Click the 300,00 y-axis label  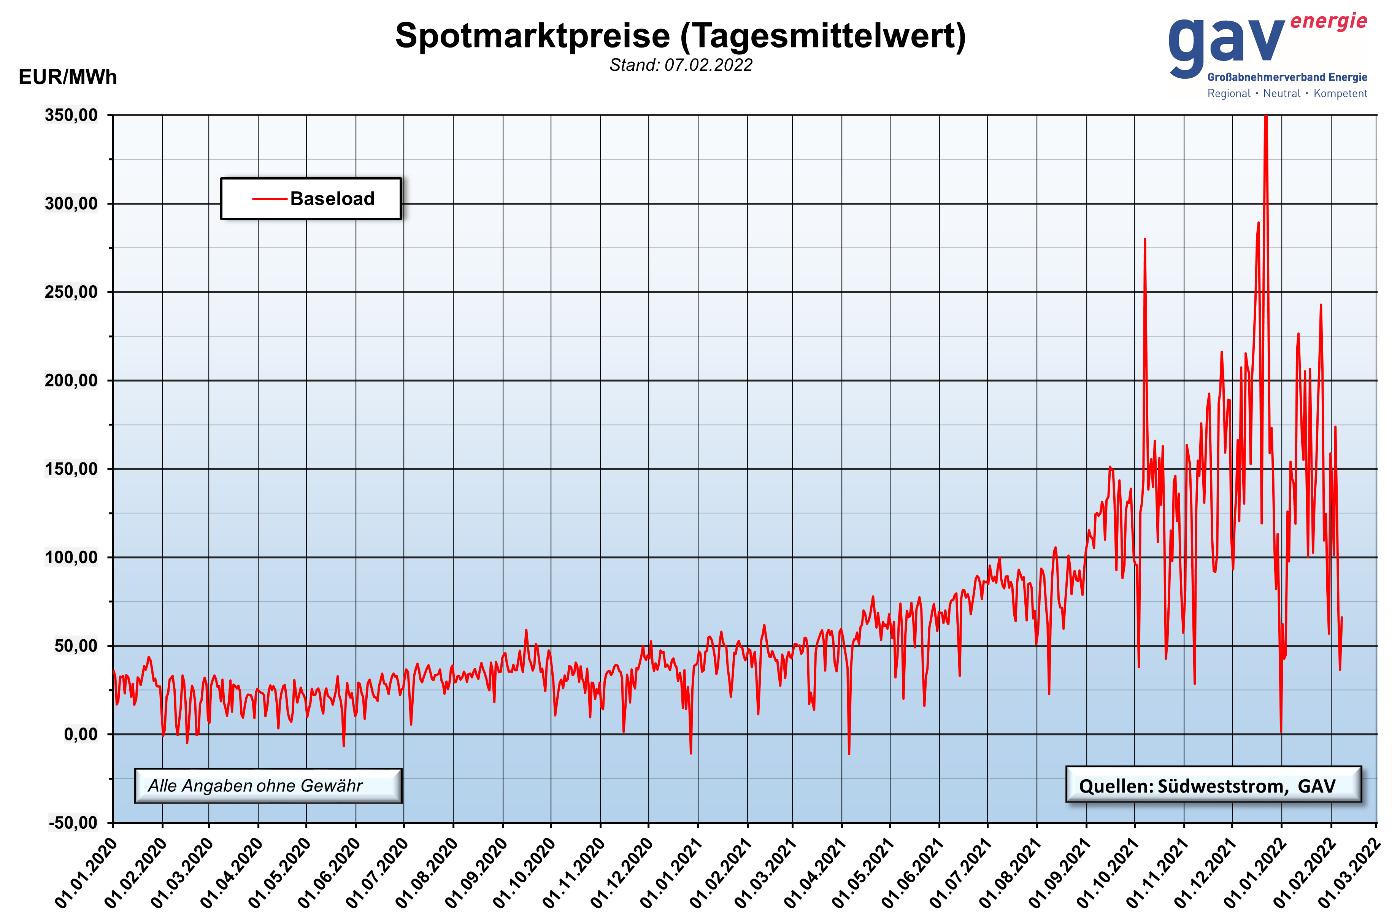pos(71,204)
